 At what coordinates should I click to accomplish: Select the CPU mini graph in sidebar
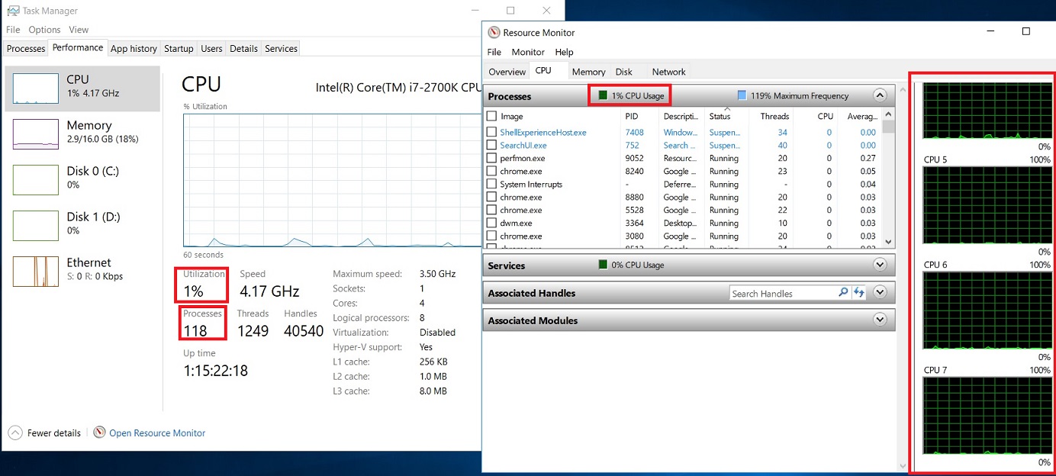tap(35, 88)
